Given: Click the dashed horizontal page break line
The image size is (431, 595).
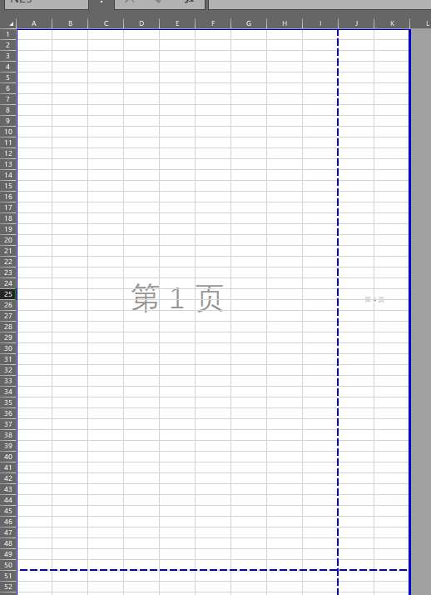Looking at the screenshot, I should click(214, 570).
